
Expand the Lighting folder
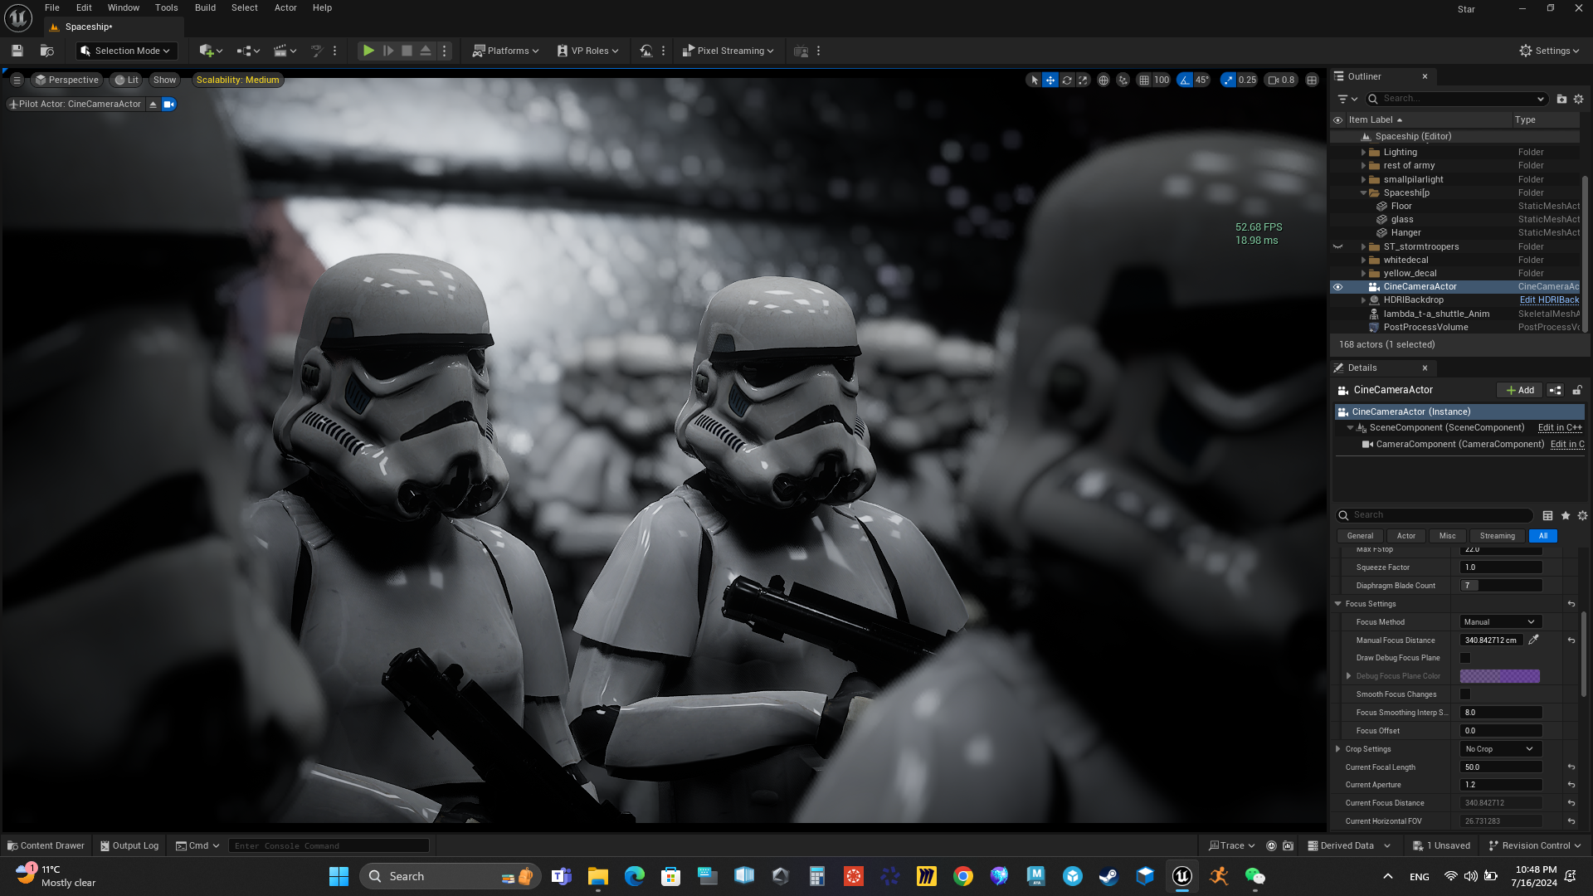(1363, 153)
